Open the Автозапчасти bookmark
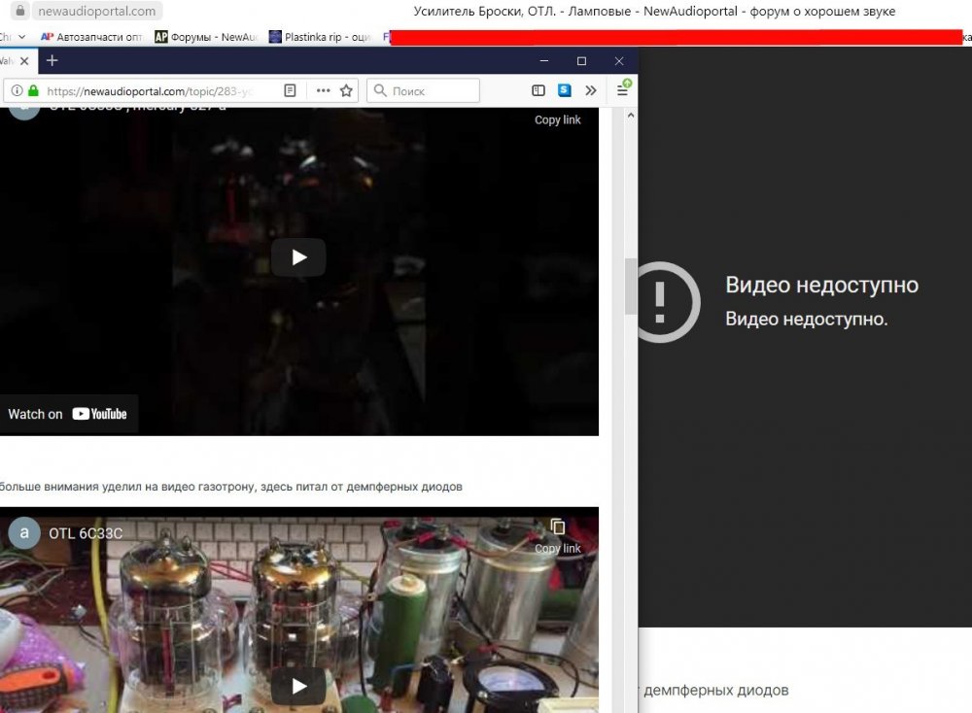Viewport: 972px width, 713px height. pos(92,37)
